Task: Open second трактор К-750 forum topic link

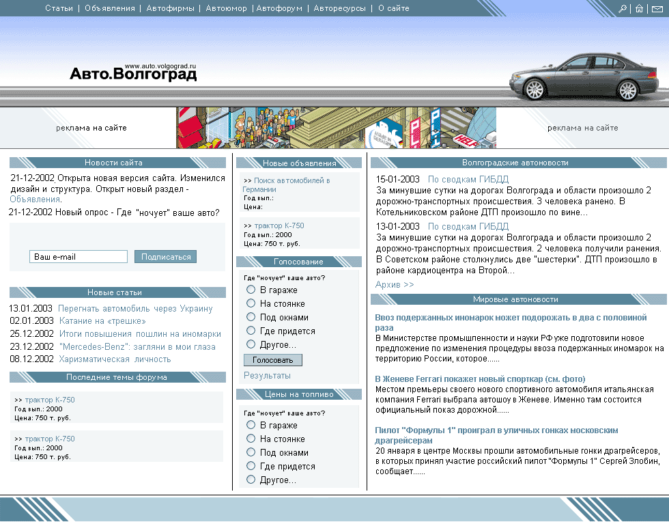Action: pos(49,439)
